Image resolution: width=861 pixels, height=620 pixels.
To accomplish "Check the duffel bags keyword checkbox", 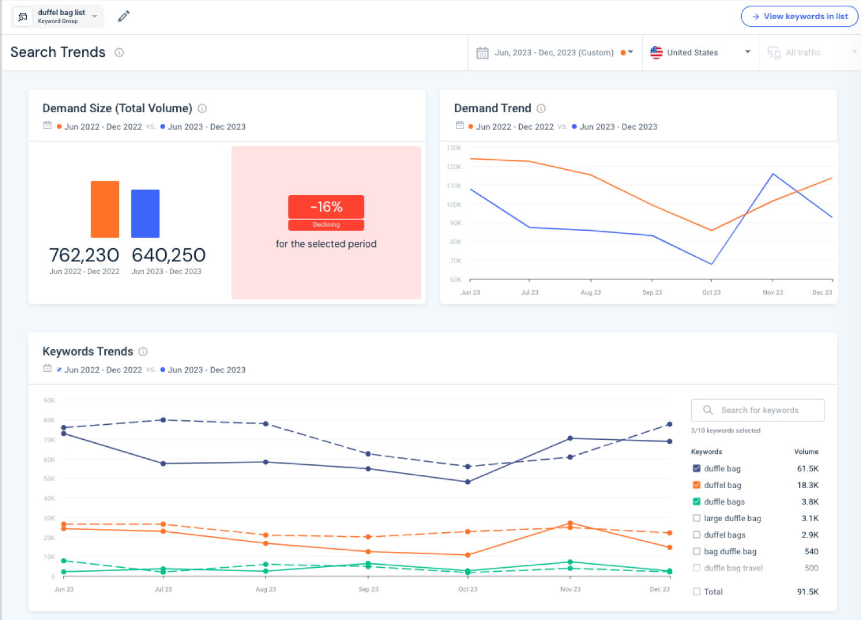I will tap(696, 535).
